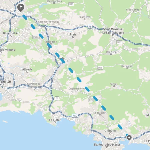Viewport: 150px width, 150px height.
Task: Select the Auriol town label
Action: point(61,59)
